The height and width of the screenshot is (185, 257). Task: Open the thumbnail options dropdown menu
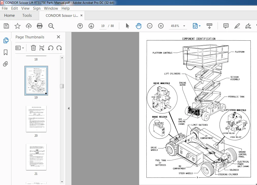click(x=20, y=48)
